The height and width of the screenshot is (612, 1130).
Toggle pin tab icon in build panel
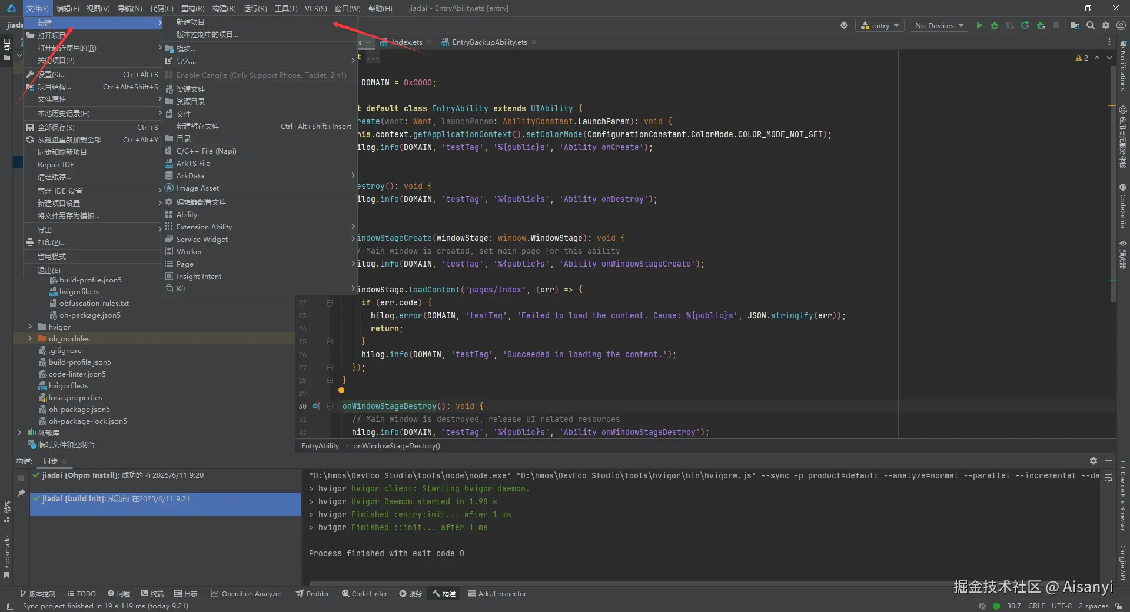[21, 493]
